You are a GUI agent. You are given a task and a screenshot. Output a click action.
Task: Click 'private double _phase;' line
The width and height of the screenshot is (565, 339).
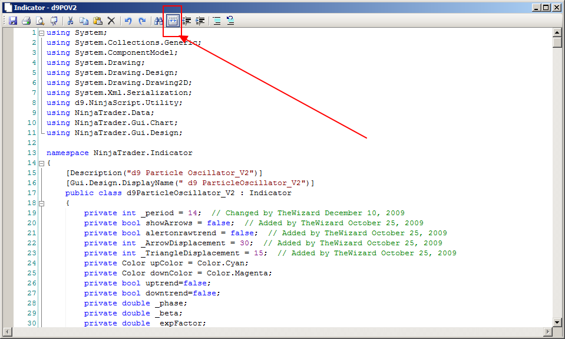tap(136, 304)
